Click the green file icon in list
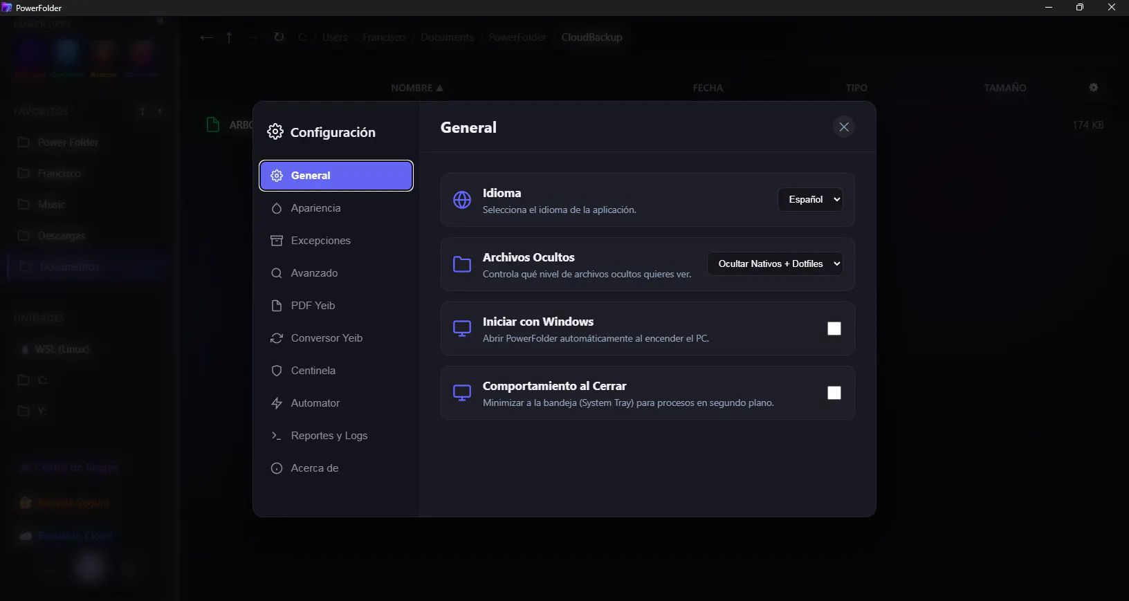This screenshot has width=1129, height=601. coord(213,125)
